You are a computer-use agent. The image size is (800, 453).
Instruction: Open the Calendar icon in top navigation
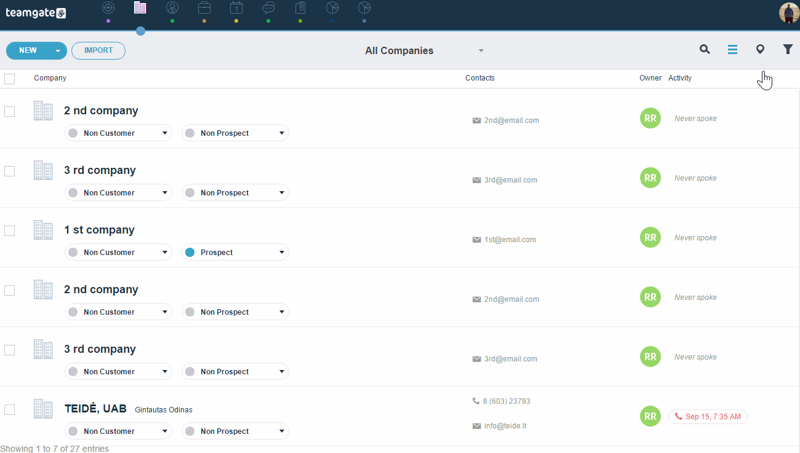[236, 7]
